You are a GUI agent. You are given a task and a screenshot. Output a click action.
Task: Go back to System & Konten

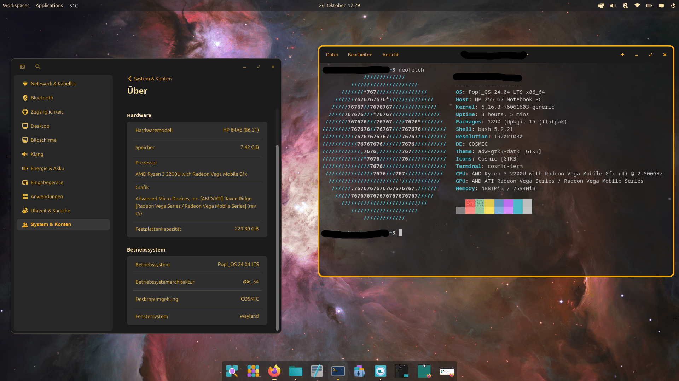click(x=149, y=79)
